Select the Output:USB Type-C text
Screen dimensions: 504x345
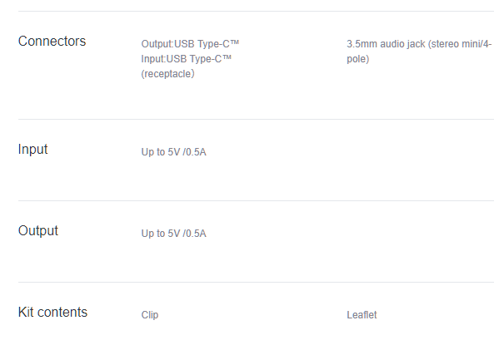click(x=190, y=43)
